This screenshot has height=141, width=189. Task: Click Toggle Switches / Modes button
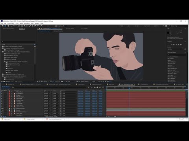point(51,116)
